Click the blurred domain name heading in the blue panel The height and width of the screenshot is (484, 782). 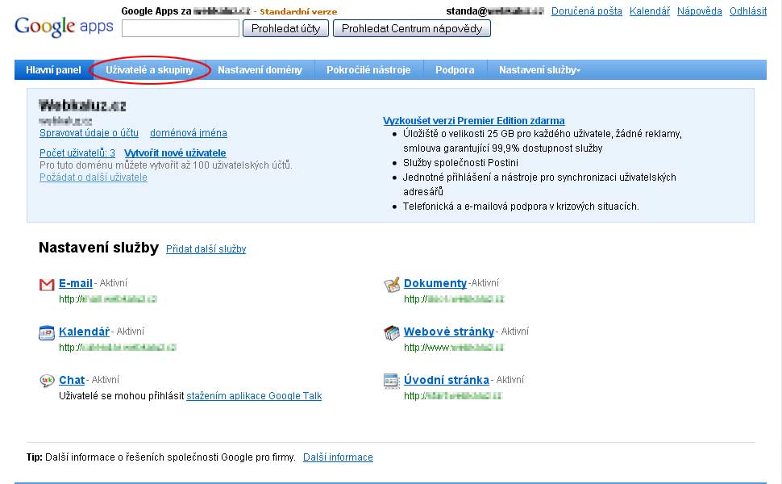(x=82, y=106)
